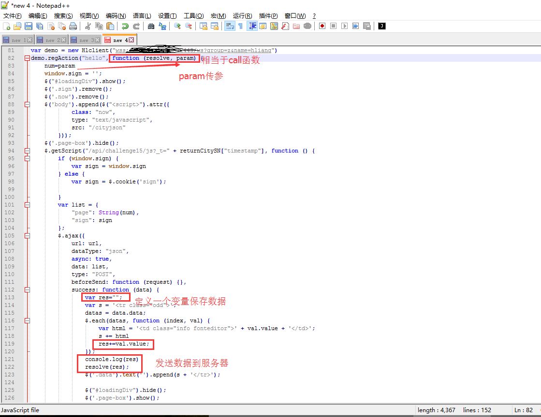Open the 设置(T) menu
This screenshot has height=417, width=541.
(x=167, y=16)
